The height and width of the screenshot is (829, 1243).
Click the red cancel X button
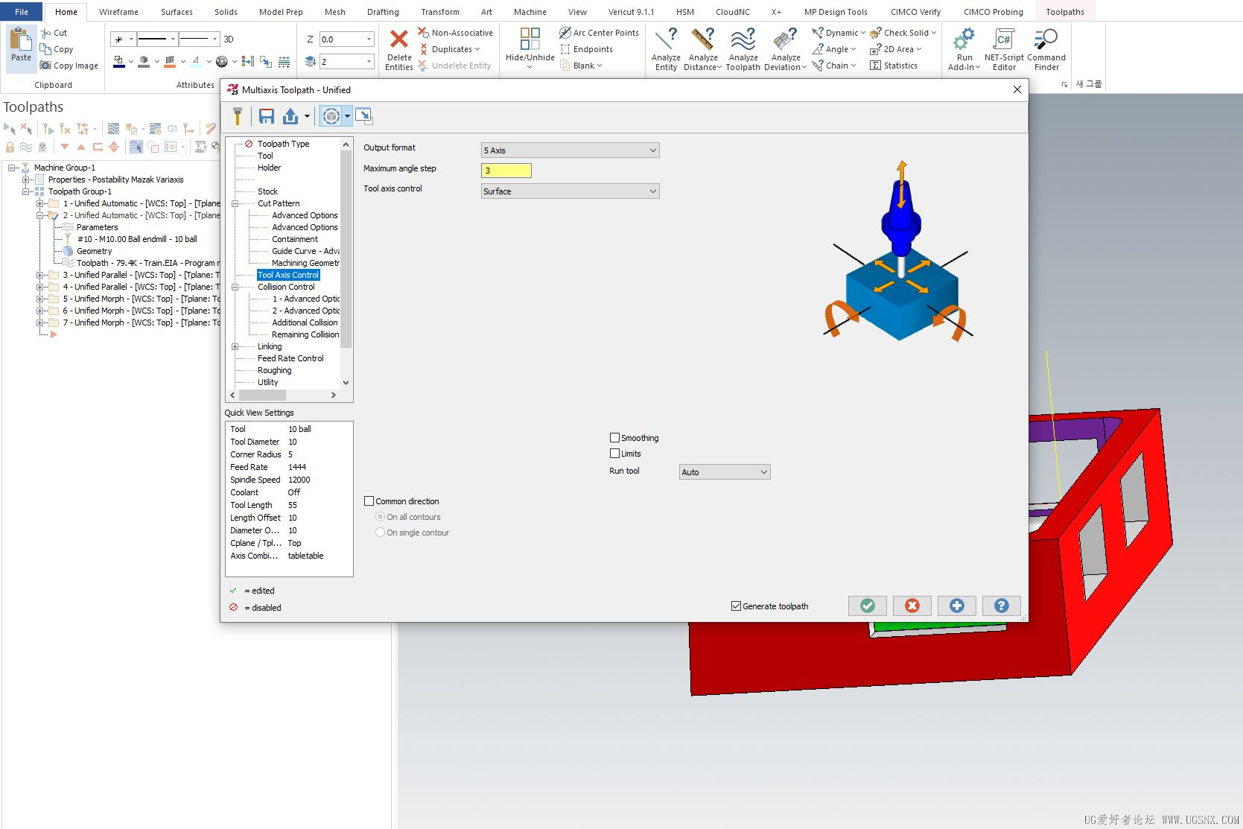912,606
